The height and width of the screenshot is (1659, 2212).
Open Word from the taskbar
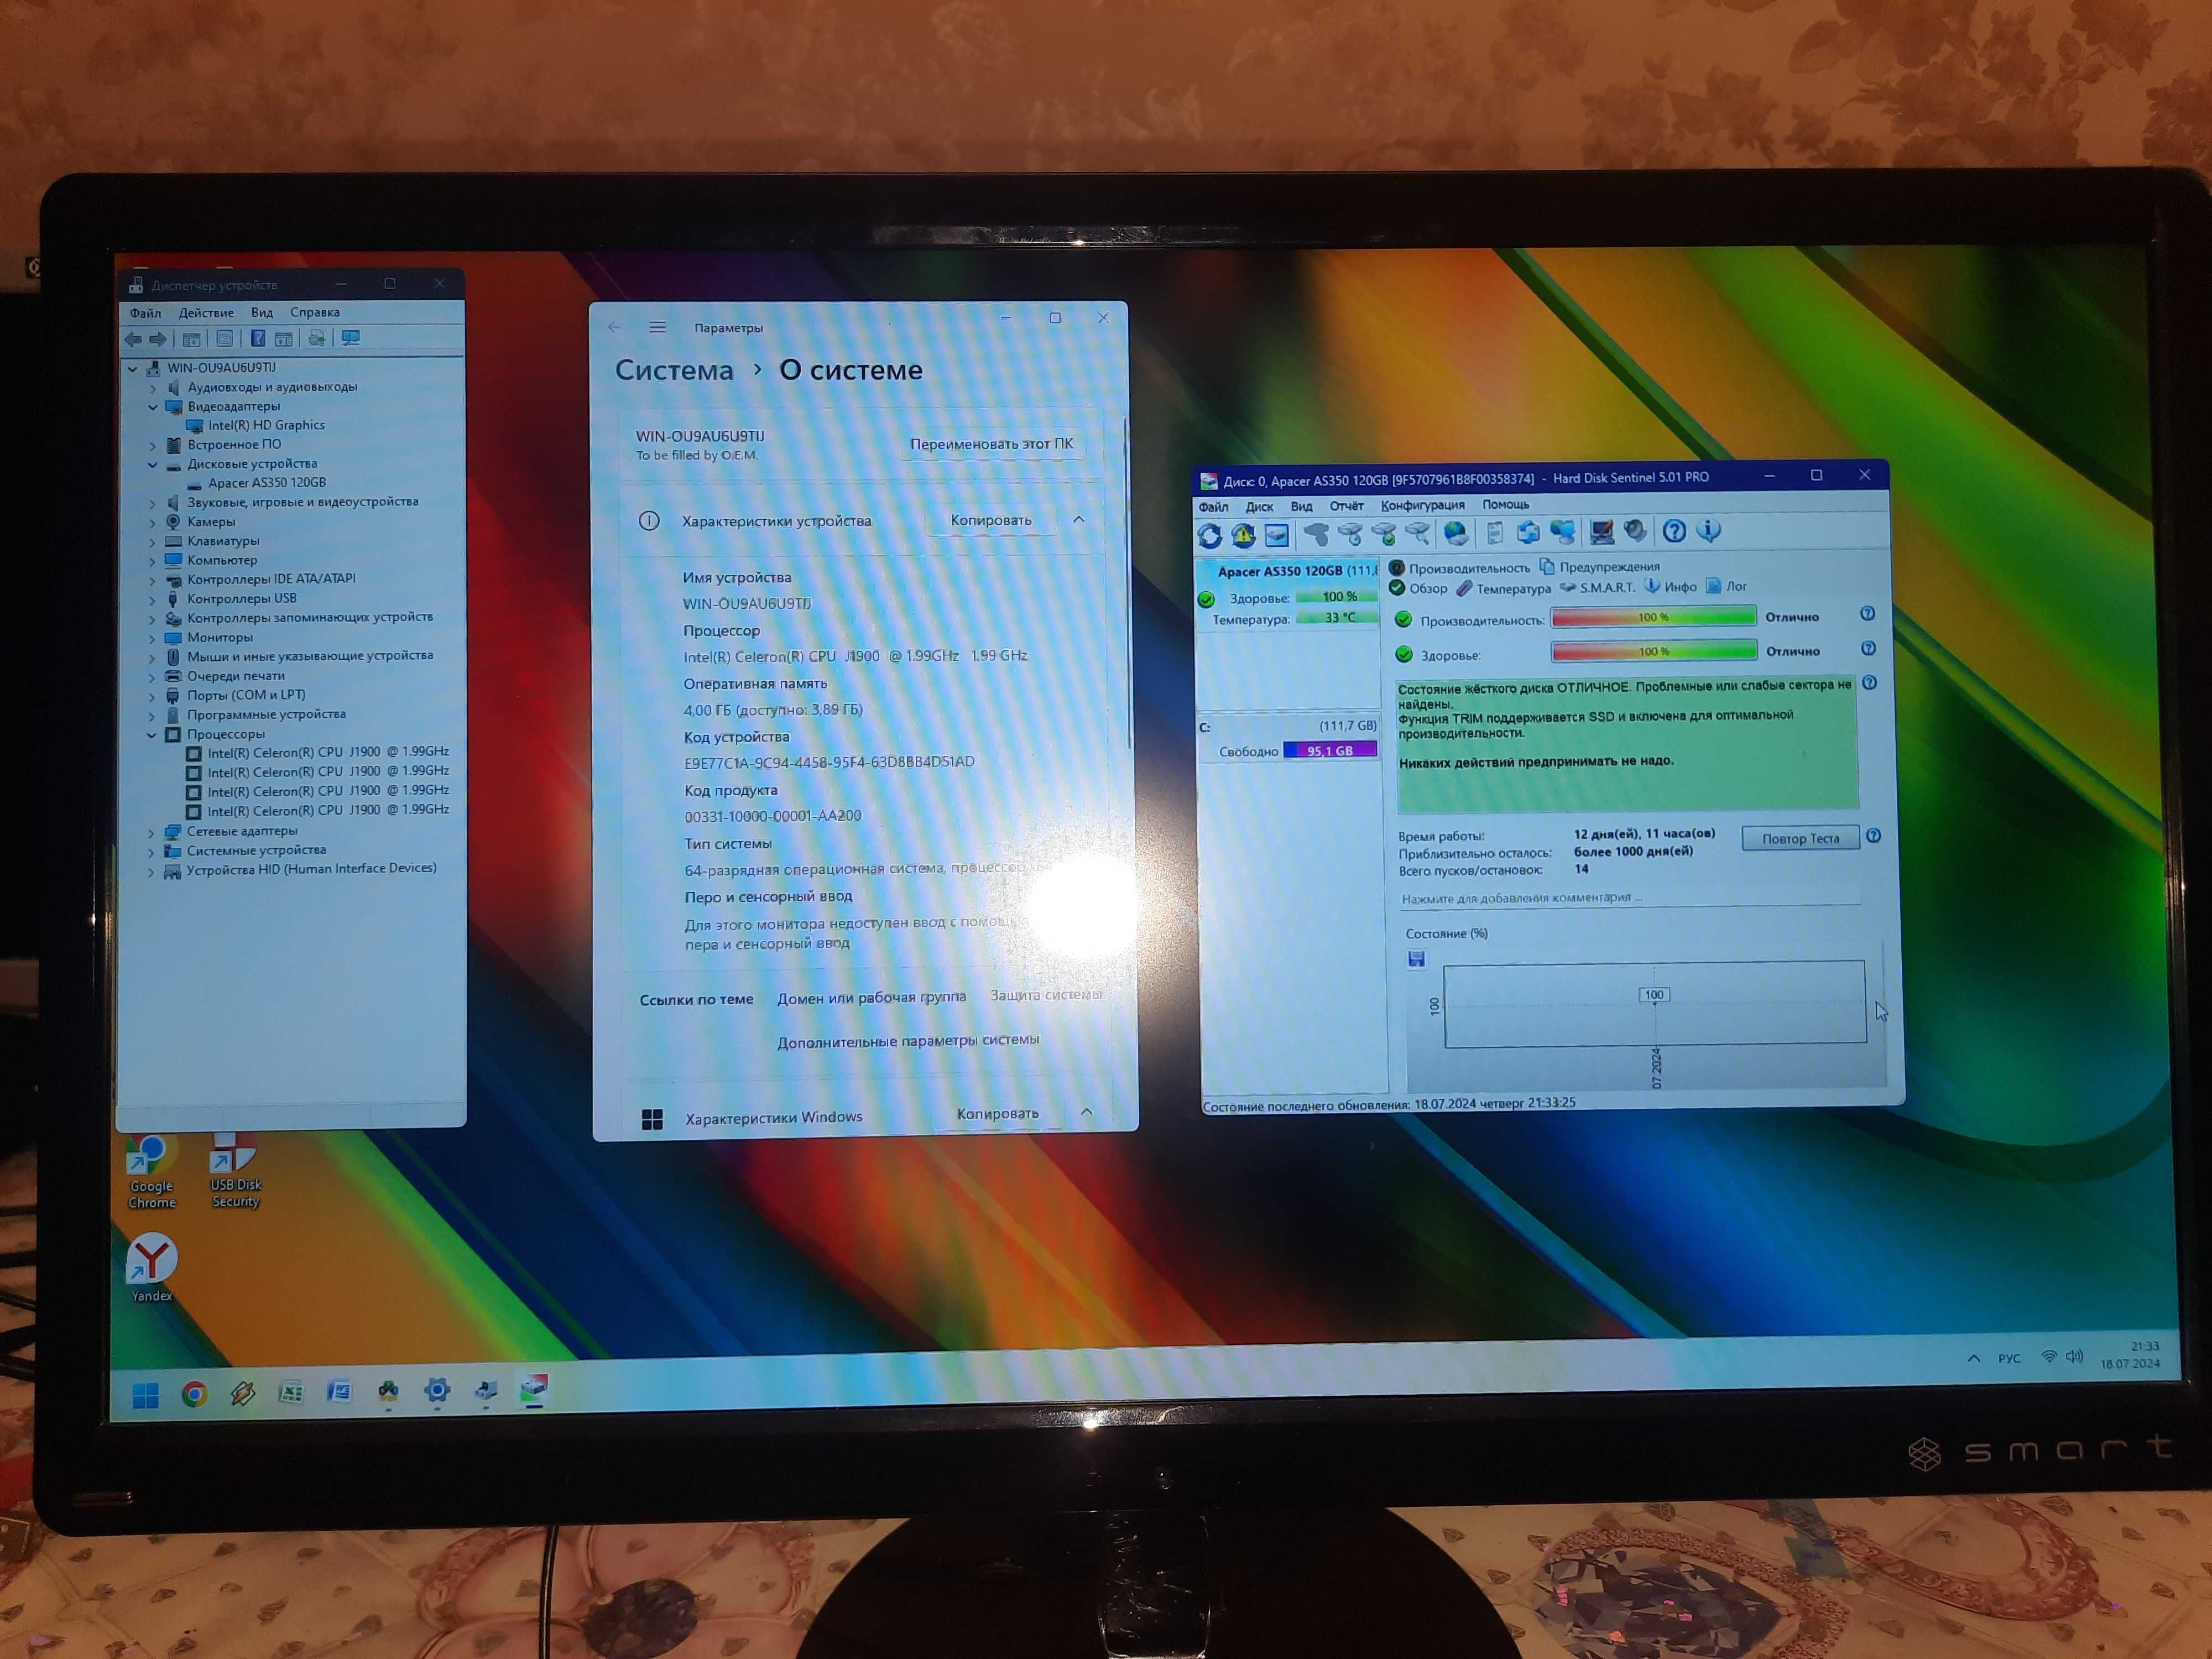pyautogui.click(x=339, y=1391)
